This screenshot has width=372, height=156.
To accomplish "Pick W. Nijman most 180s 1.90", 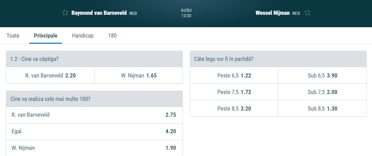I will pyautogui.click(x=94, y=148).
